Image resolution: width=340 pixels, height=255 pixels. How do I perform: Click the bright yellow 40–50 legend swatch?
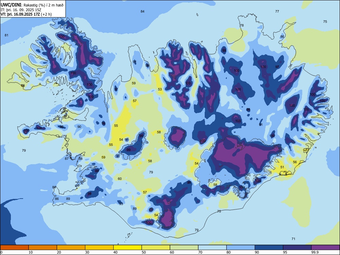pyautogui.click(x=128, y=248)
